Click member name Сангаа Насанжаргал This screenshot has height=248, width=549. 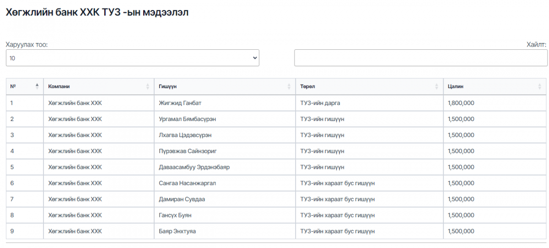(187, 183)
